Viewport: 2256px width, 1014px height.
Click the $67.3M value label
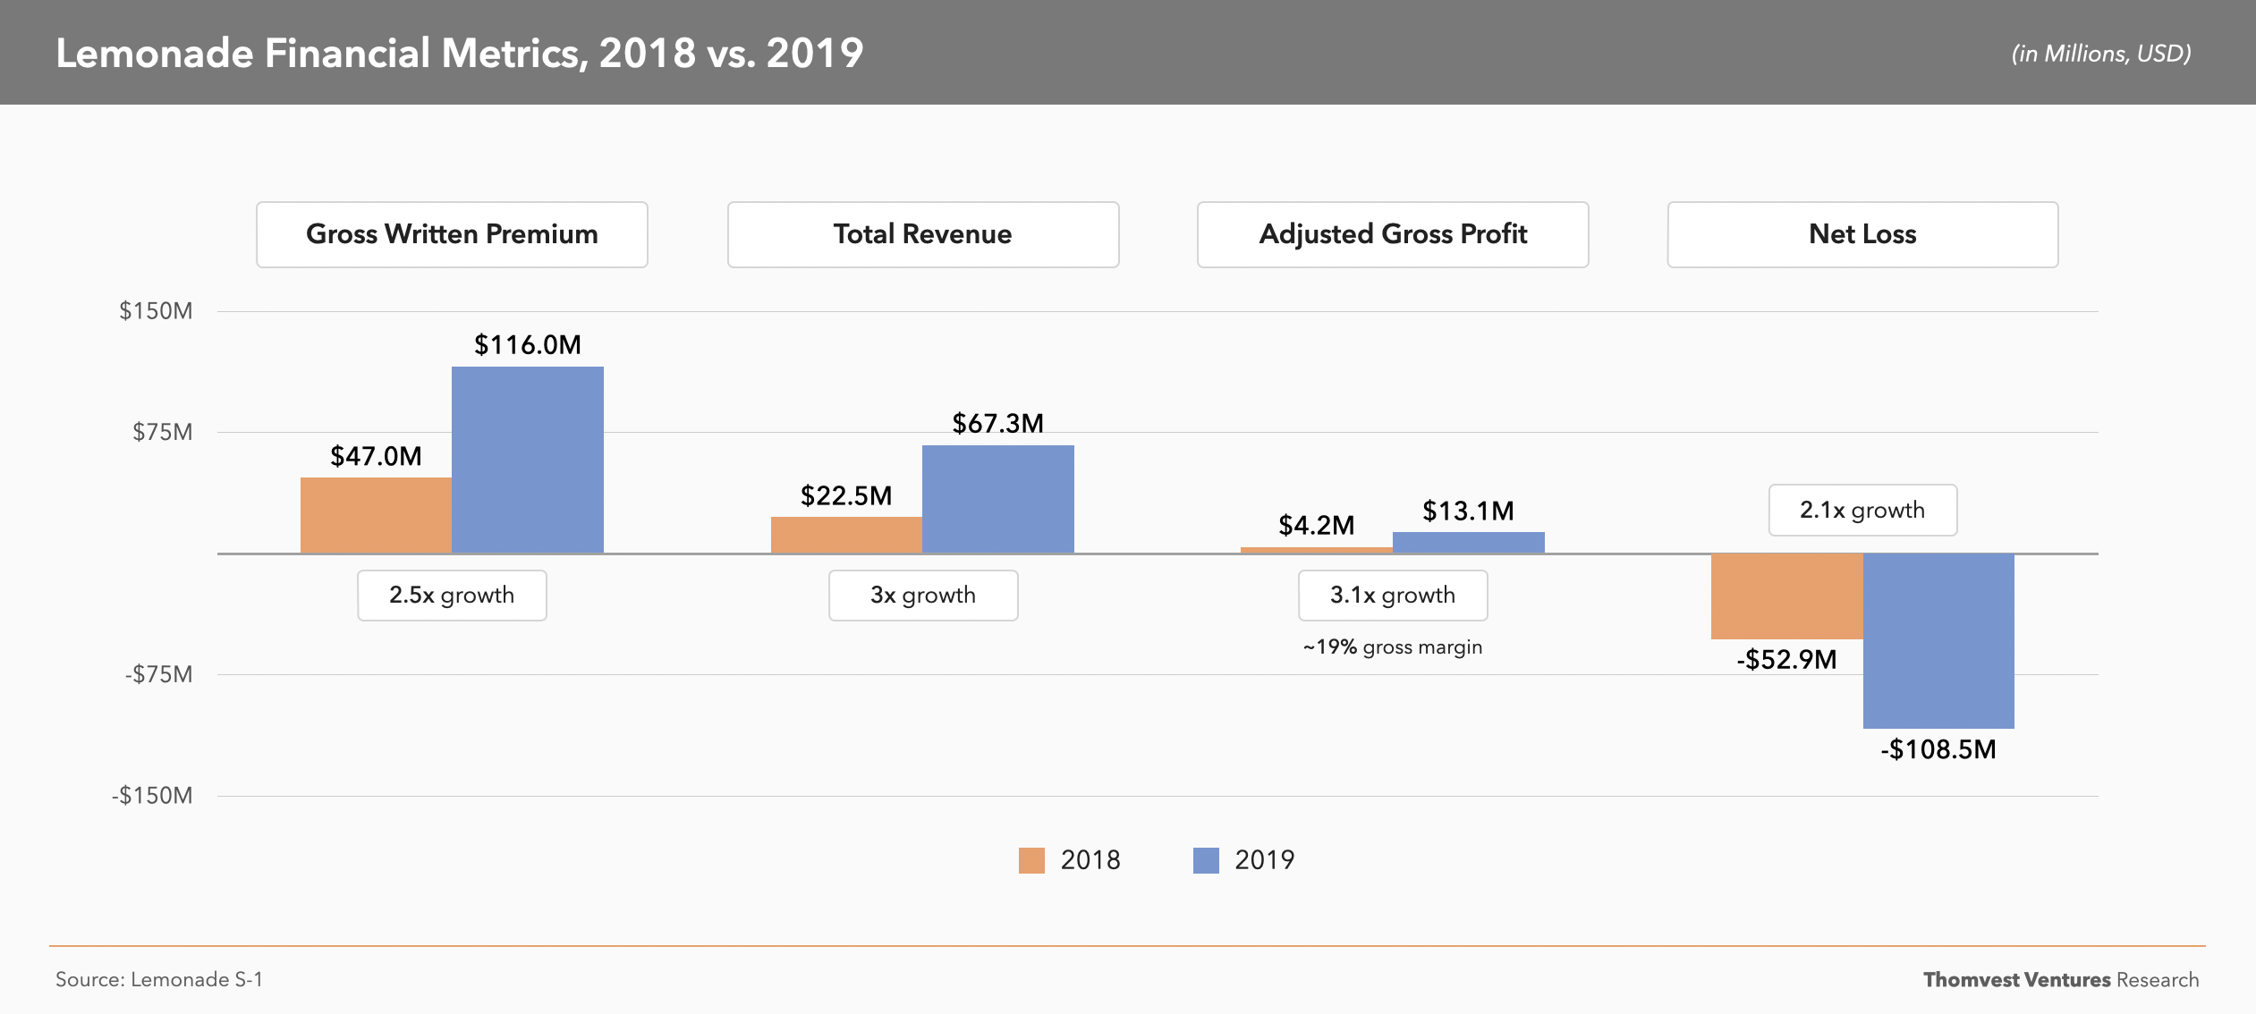(998, 423)
